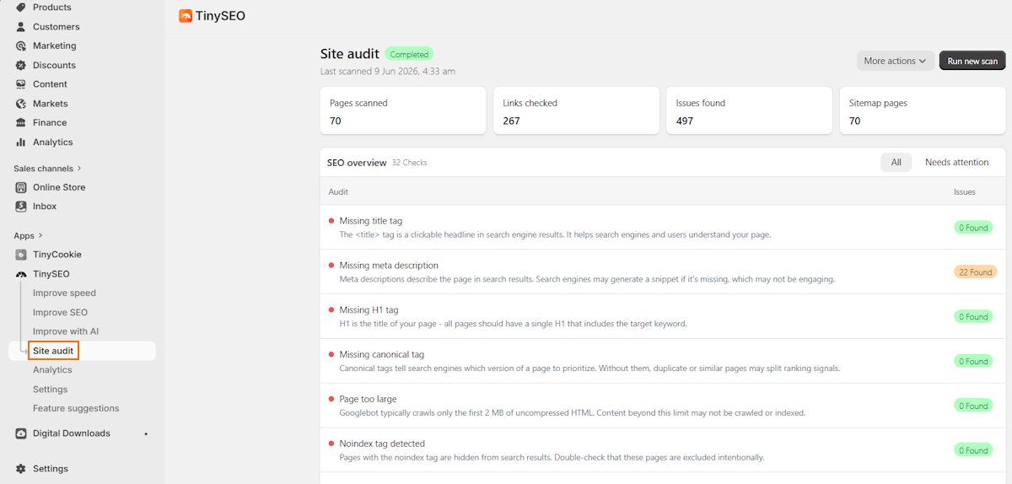Click the dot indicator next to Digital Downloads
This screenshot has width=1012, height=484.
[146, 434]
